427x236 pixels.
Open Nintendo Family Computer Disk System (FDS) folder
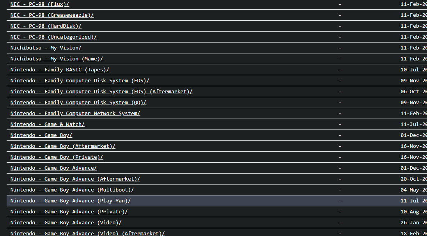pos(80,80)
